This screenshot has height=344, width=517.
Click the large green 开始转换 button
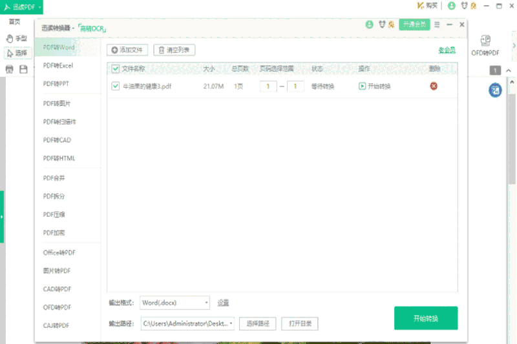click(426, 318)
